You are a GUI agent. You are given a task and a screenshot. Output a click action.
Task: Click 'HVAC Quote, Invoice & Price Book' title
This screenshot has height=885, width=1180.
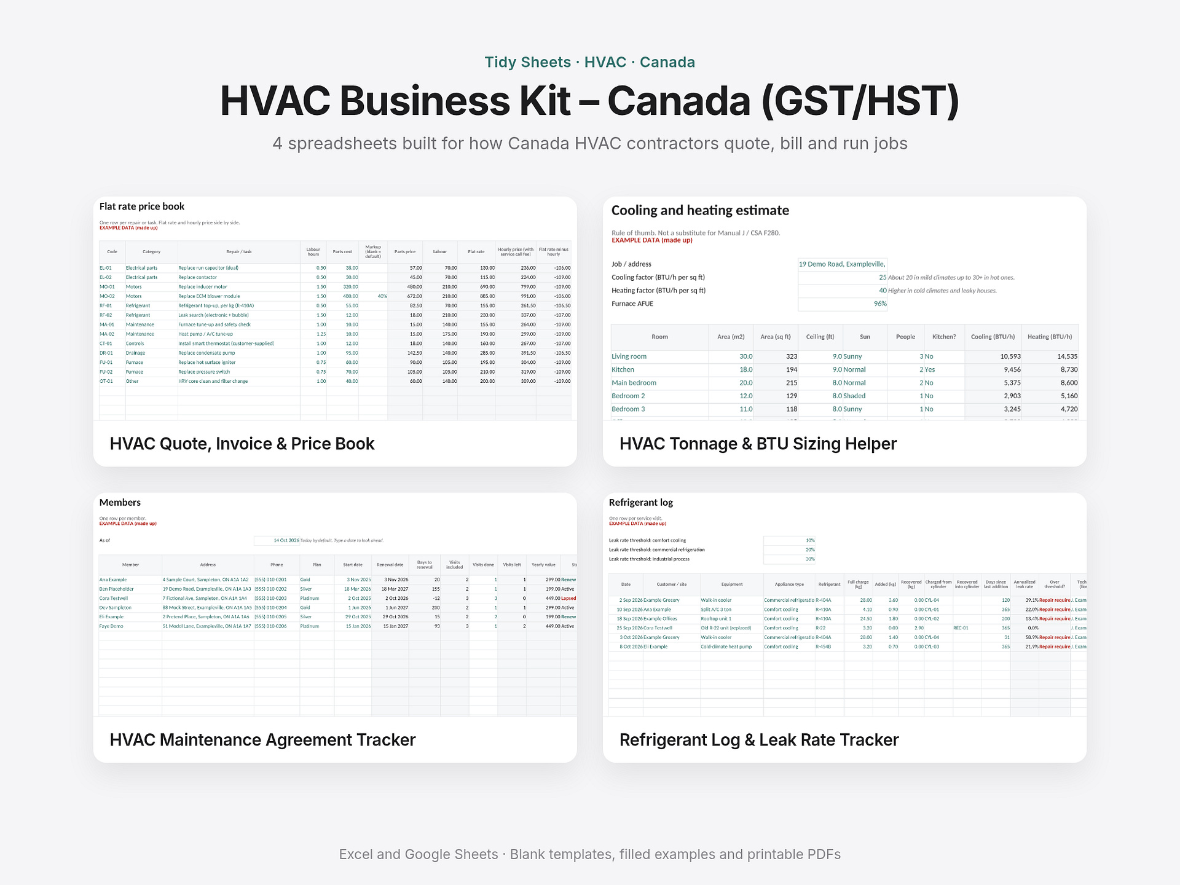coord(242,444)
